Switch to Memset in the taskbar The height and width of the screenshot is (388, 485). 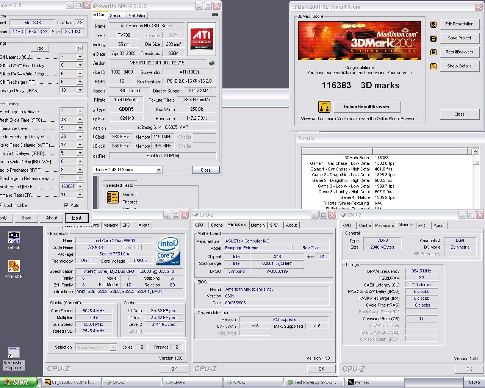pyautogui.click(x=374, y=382)
